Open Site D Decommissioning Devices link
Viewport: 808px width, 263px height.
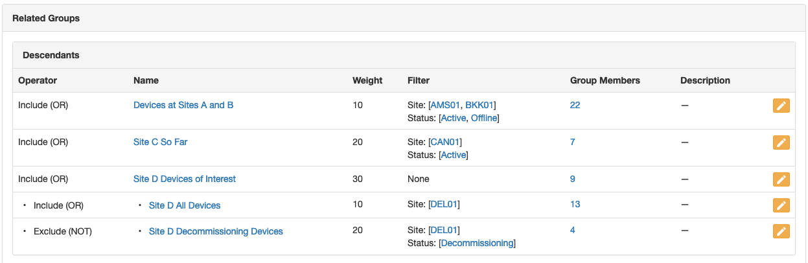(x=216, y=231)
